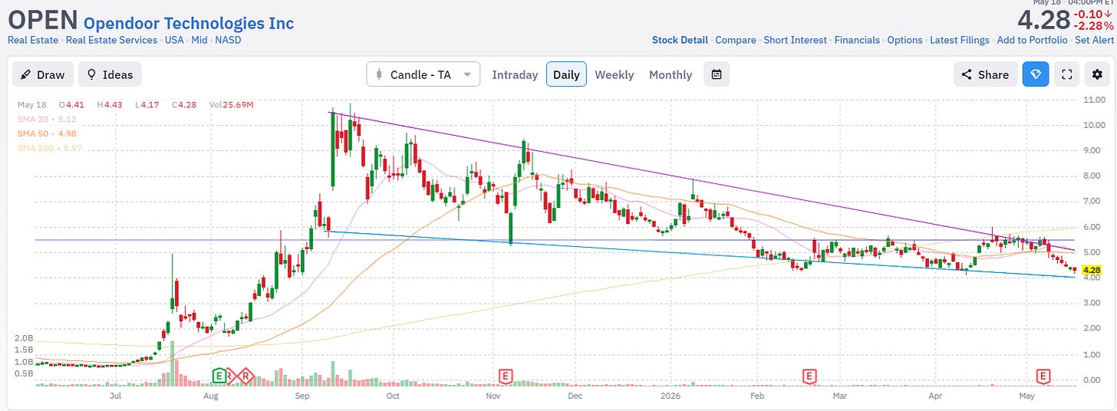This screenshot has height=411, width=1117.
Task: Select the Weekly timeframe
Action: [x=615, y=74]
